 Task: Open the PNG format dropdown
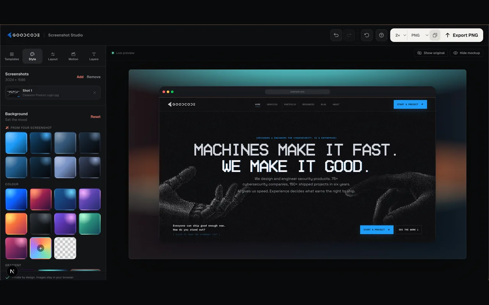tap(419, 35)
